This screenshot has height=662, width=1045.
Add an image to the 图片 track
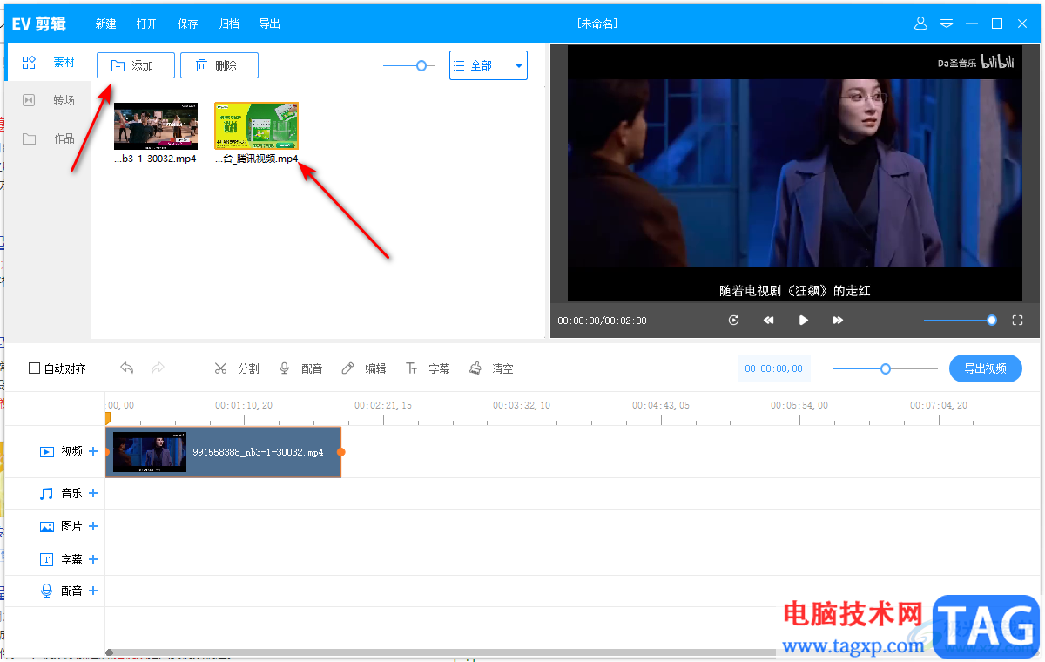[93, 526]
